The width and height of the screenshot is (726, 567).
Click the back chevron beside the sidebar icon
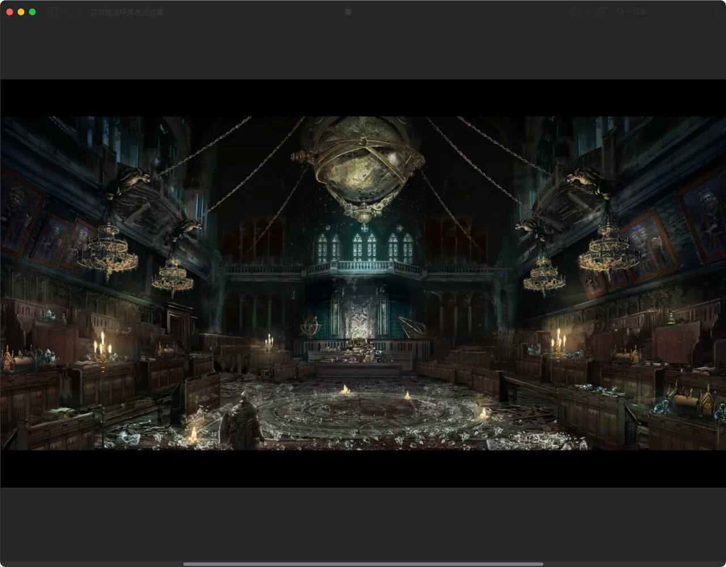[x=67, y=12]
